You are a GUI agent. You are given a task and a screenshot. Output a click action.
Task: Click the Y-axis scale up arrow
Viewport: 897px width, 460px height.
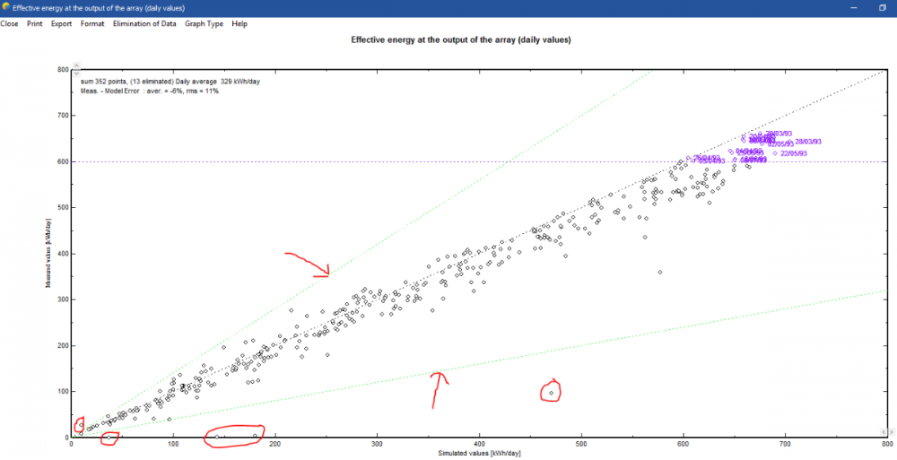(x=76, y=65)
